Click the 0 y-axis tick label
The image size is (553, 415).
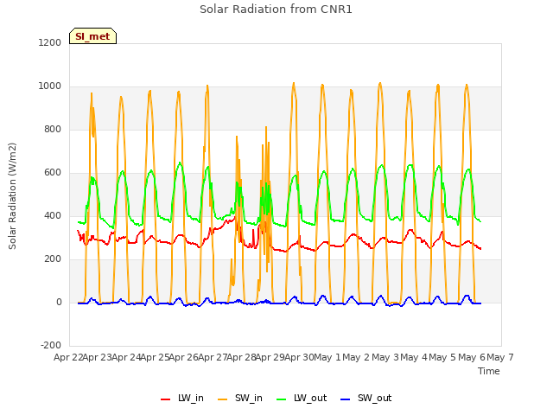click(59, 302)
